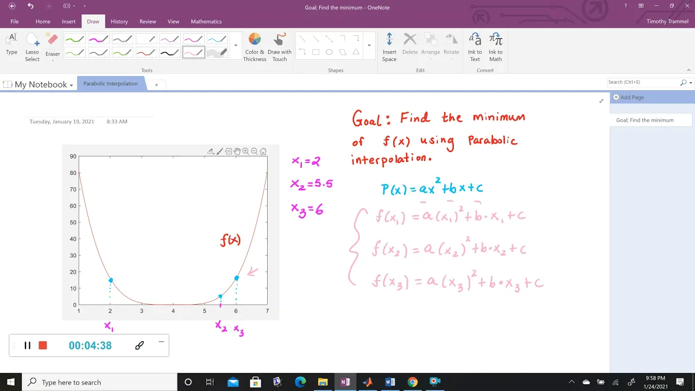Select the rectangle shape
Screen dimensions: 695x391
pos(315,52)
